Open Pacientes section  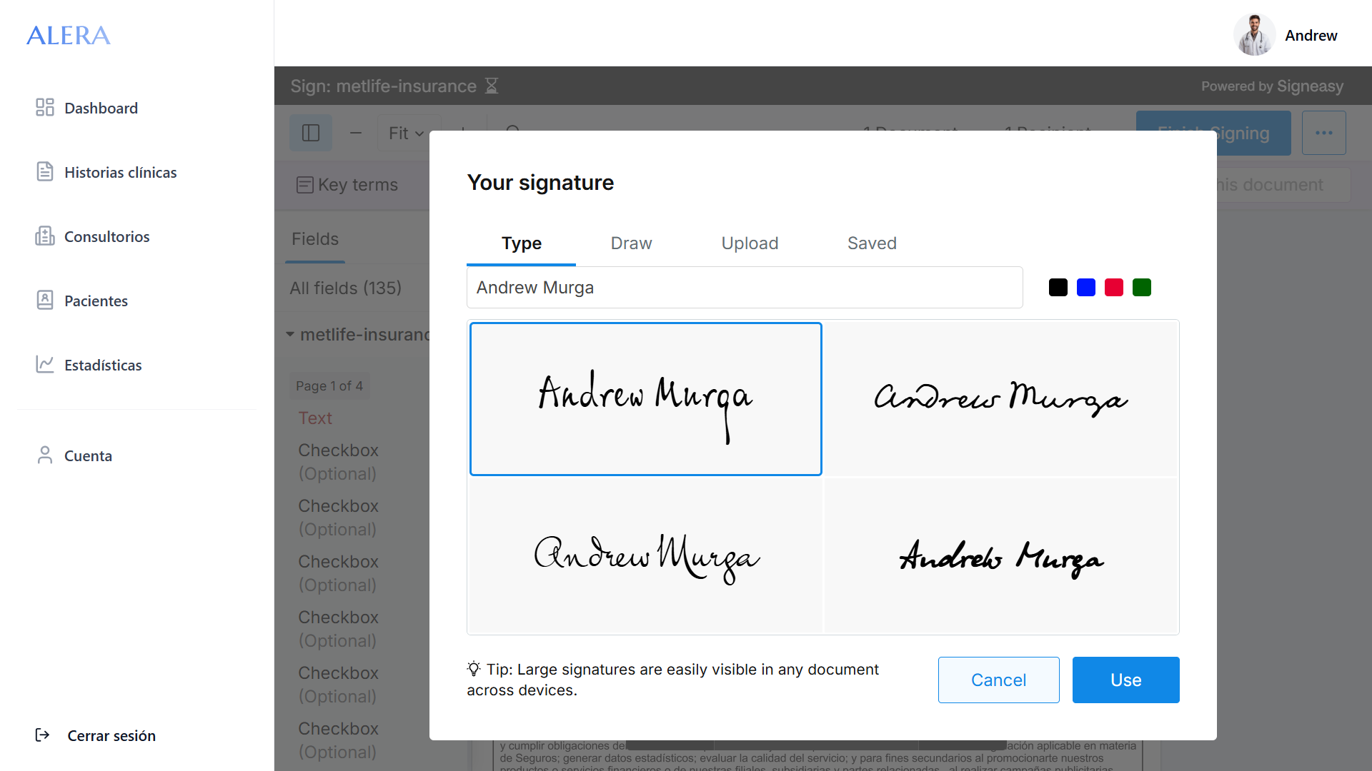pos(96,301)
